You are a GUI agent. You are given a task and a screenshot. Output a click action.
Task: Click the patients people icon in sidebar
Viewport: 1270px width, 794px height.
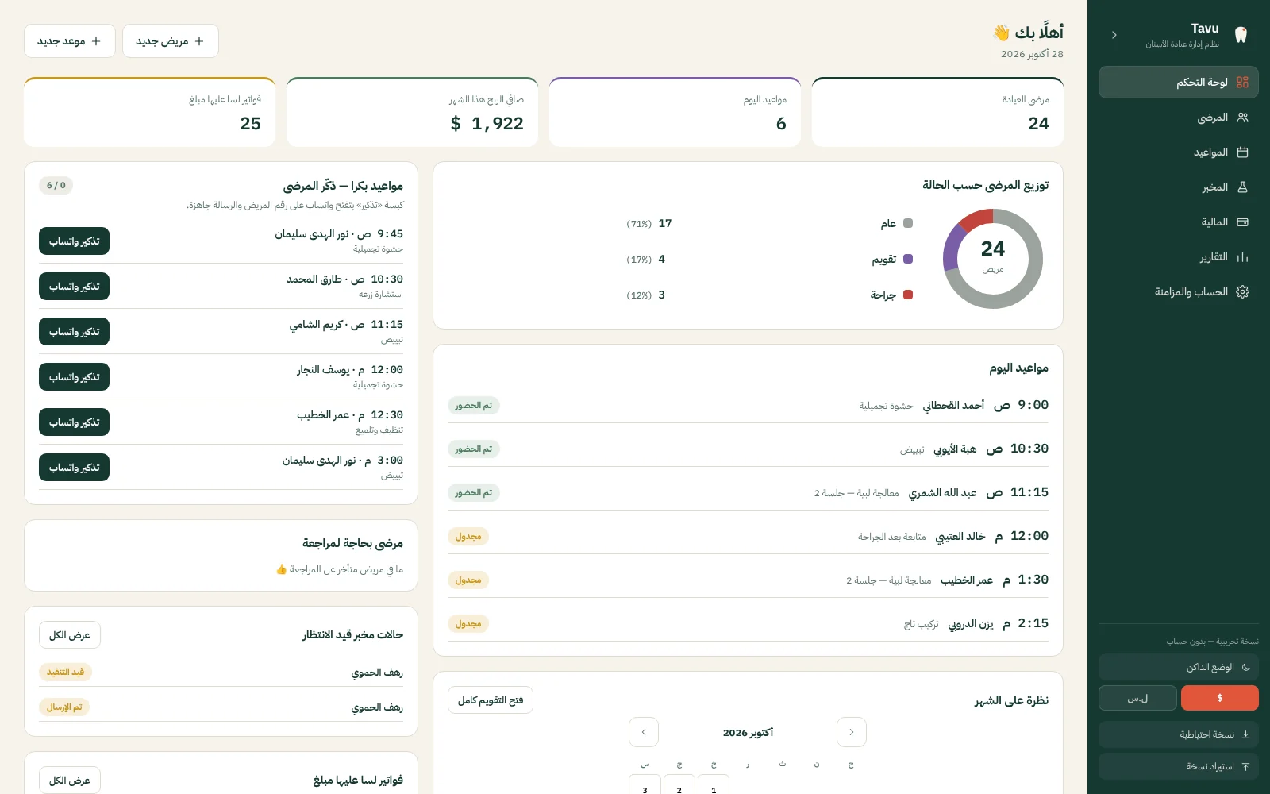tap(1242, 118)
